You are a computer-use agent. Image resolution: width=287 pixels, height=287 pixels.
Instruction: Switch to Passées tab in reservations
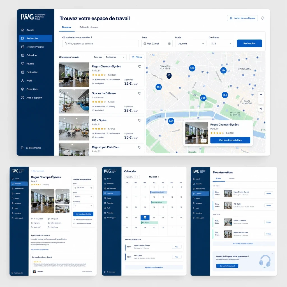point(232,179)
